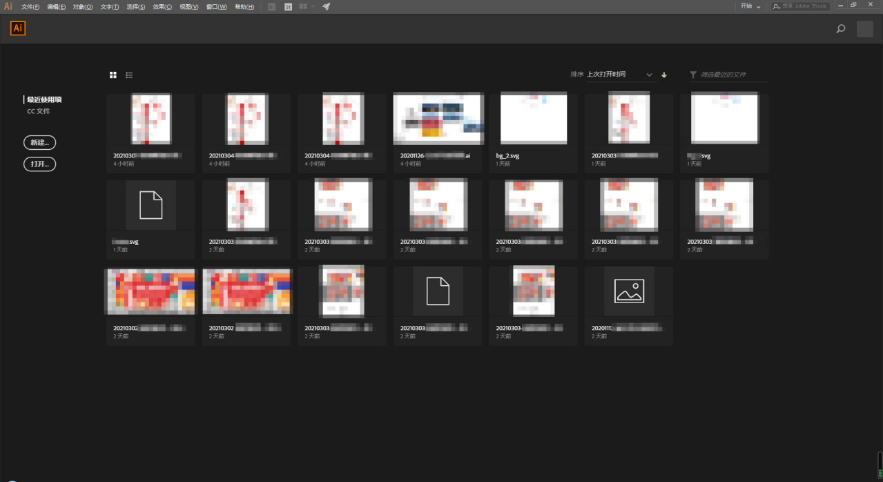This screenshot has height=482, width=883.
Task: Switch to grid view of recent files
Action: [x=113, y=75]
